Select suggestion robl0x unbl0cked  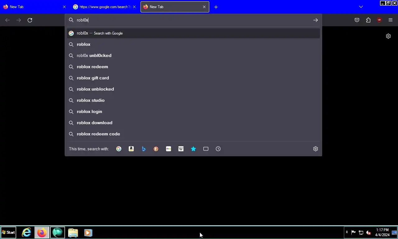click(x=193, y=55)
